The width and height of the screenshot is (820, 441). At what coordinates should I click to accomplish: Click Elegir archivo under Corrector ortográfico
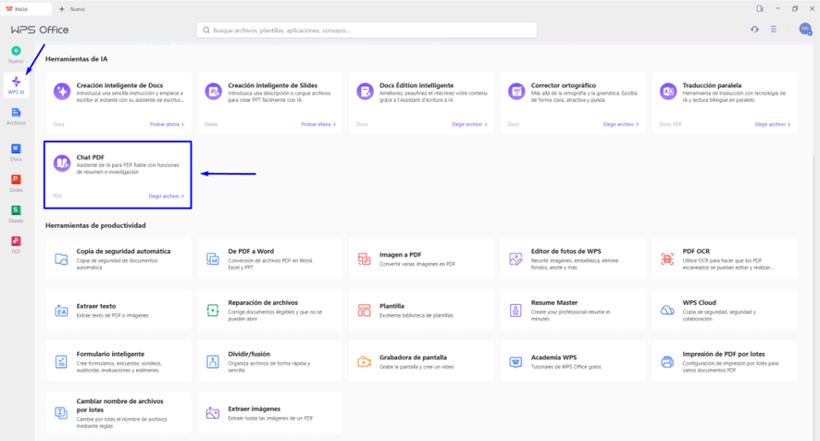(x=621, y=124)
